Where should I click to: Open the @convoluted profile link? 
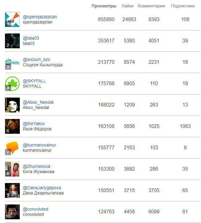click(x=35, y=209)
